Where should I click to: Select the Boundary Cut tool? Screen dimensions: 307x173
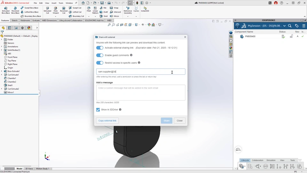76,16
